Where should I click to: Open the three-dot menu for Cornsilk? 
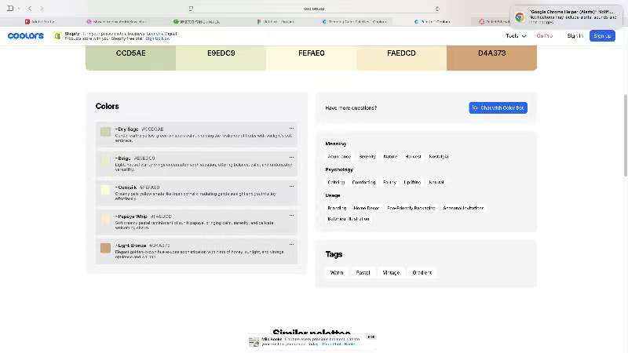click(x=291, y=187)
